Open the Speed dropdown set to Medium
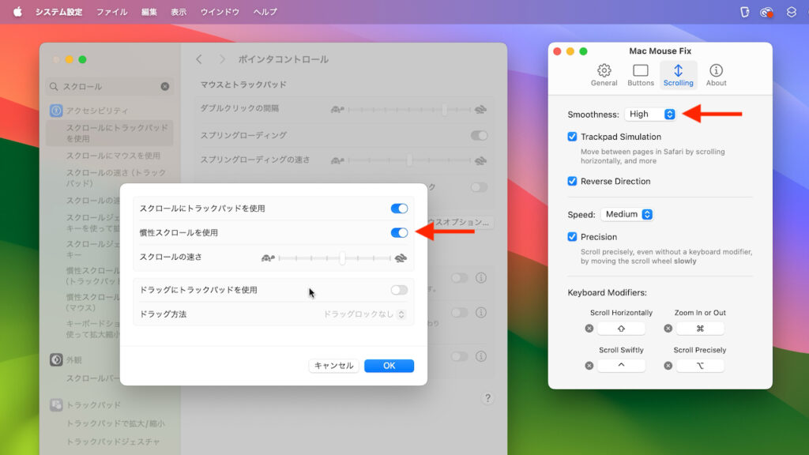 (627, 213)
